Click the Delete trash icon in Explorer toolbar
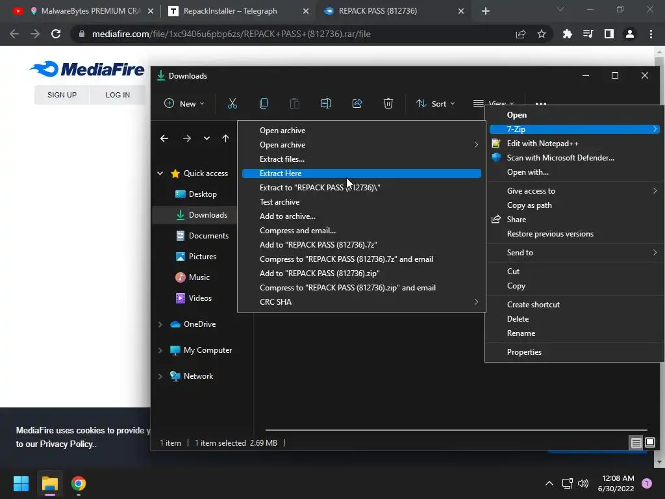Screen dimensions: 665x499 (x=388, y=103)
